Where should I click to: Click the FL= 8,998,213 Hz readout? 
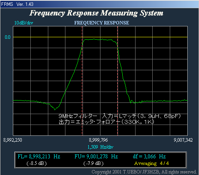point(39,156)
